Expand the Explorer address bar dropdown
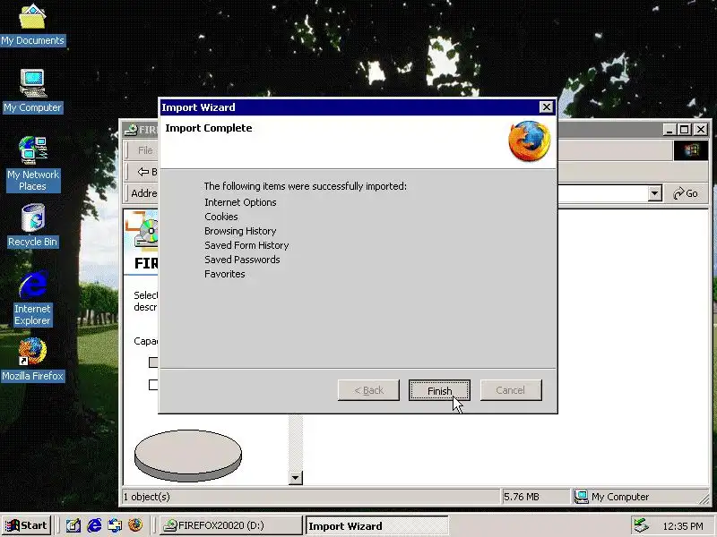Viewport: 717px width, 537px height. point(654,193)
